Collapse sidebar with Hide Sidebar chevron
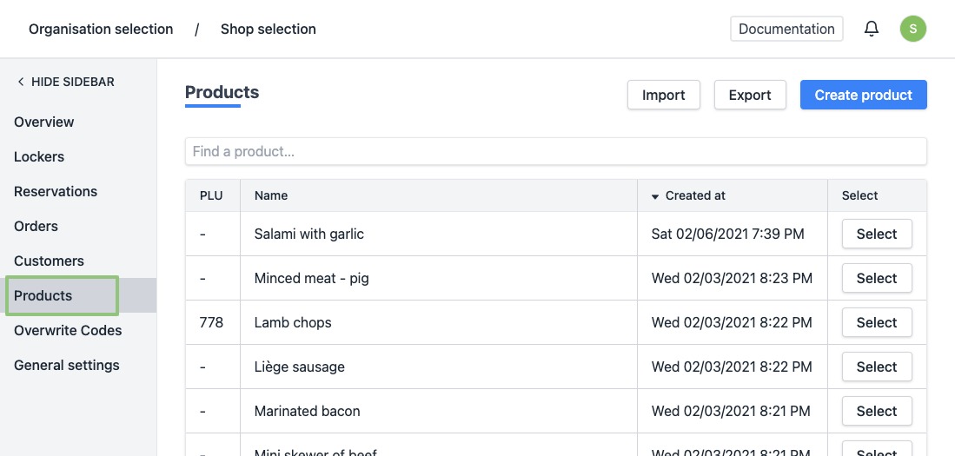Viewport: 955px width, 456px height. pyautogui.click(x=21, y=82)
